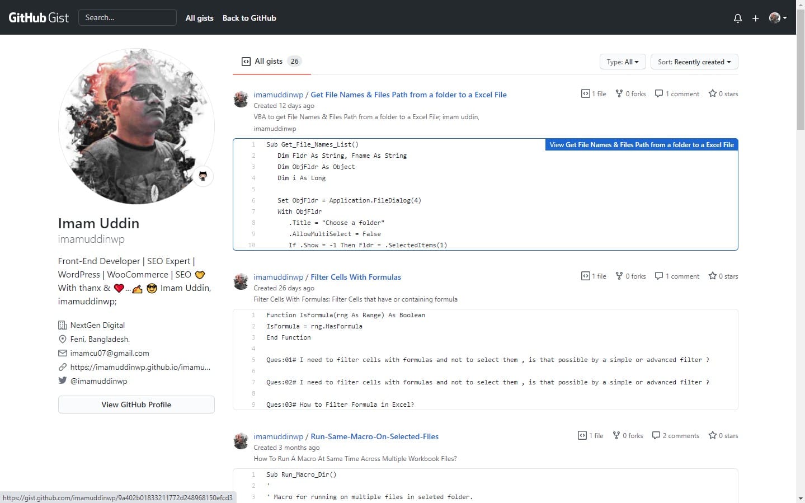The image size is (805, 503).
Task: Open the @imamuddinwp Twitter link
Action: pyautogui.click(x=98, y=381)
